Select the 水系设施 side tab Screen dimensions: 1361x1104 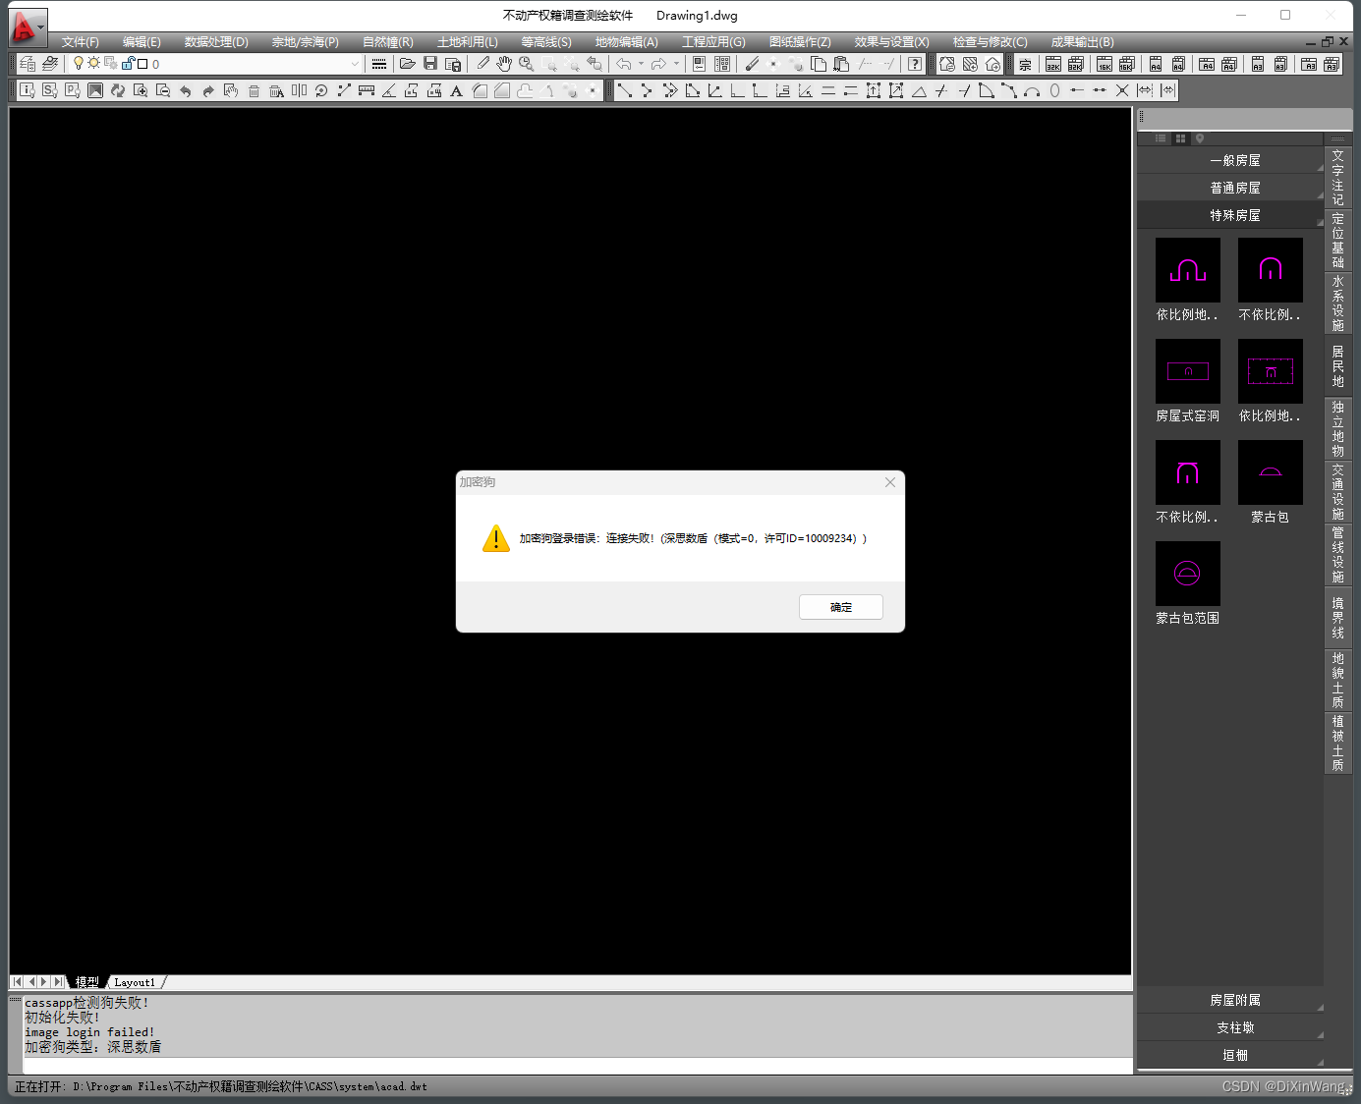(x=1337, y=304)
